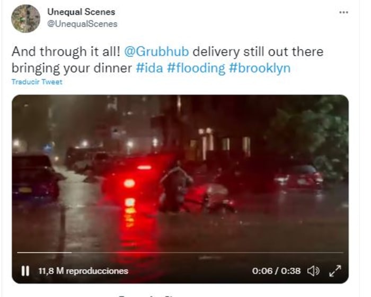371x297 pixels.
Task: Click the Unequal Scenes display name
Action: click(x=81, y=12)
